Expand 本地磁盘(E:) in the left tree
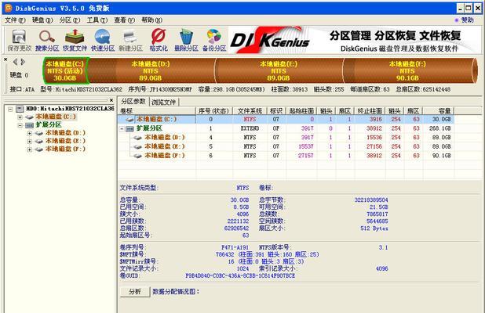Image resolution: width=485 pixels, height=313 pixels. [30, 141]
